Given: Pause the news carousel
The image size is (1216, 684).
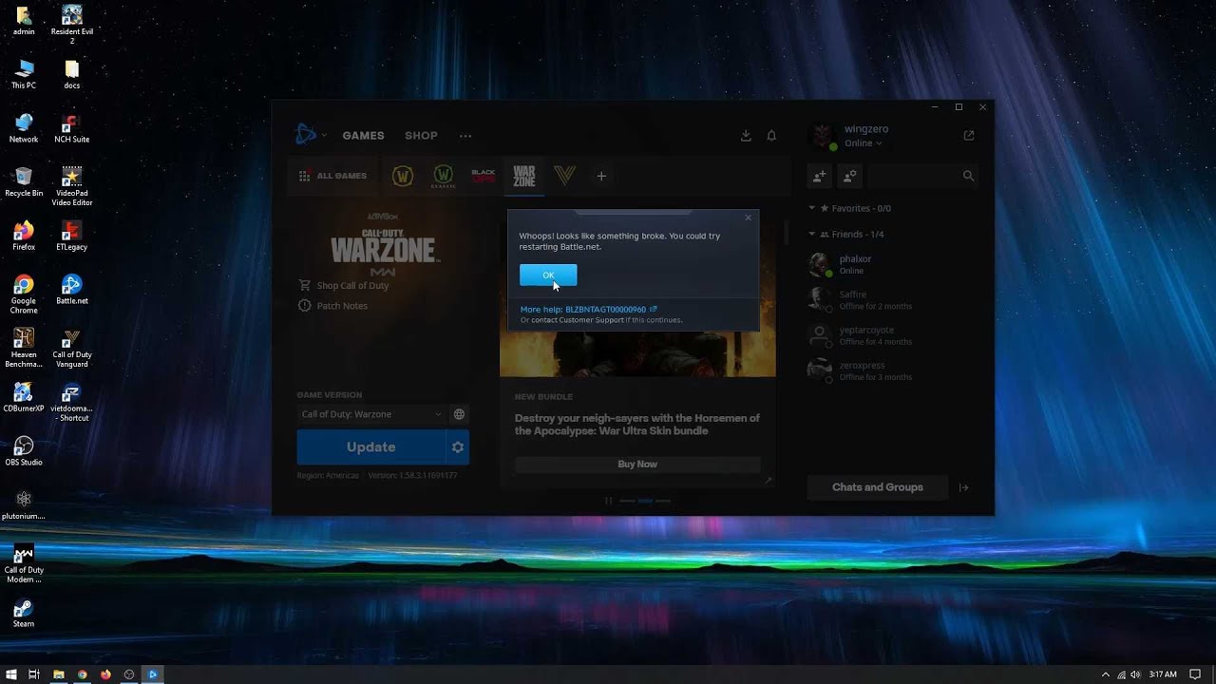Looking at the screenshot, I should [x=608, y=501].
